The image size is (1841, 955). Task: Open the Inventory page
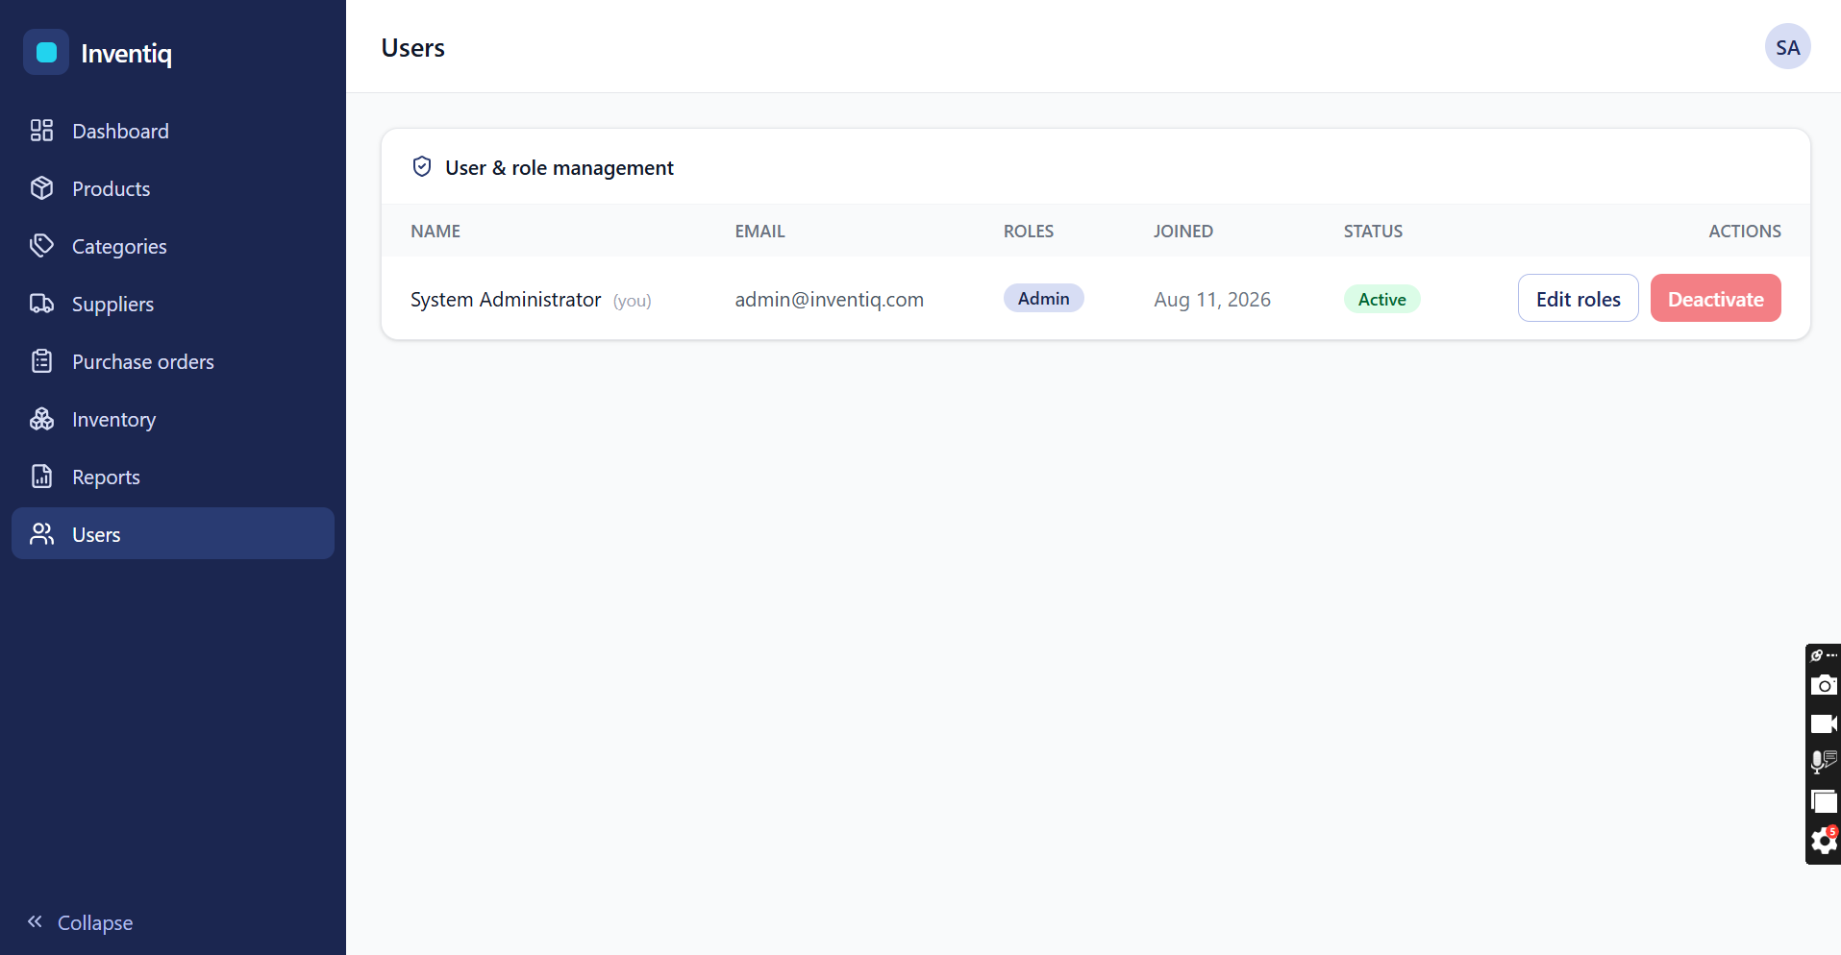(x=173, y=419)
